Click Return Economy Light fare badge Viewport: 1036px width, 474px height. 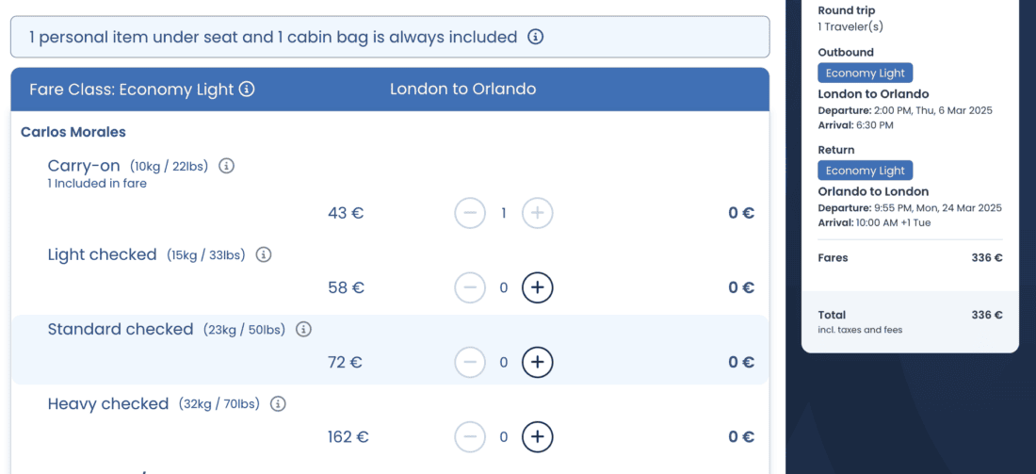pos(865,171)
